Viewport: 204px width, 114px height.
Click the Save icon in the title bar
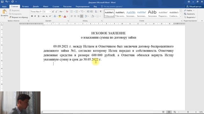coord(2,2)
